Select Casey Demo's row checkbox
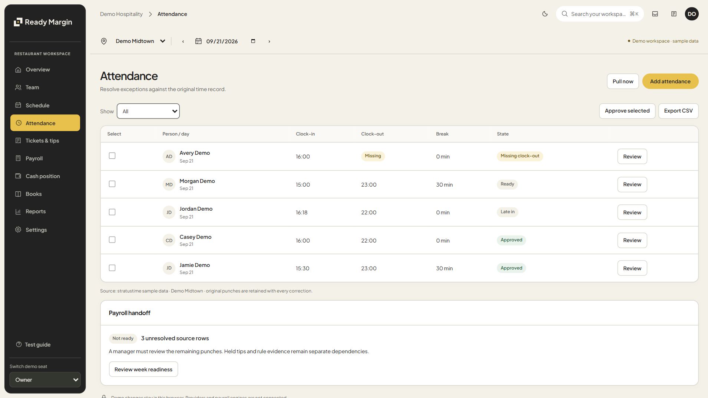708x398 pixels. 112,240
